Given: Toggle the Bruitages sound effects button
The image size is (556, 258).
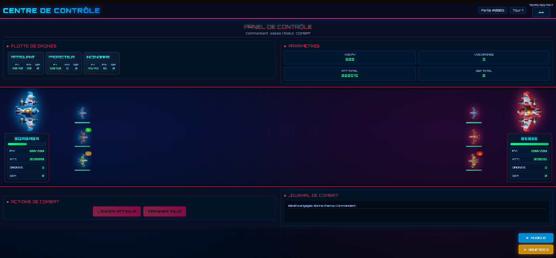Looking at the screenshot, I should [536, 250].
